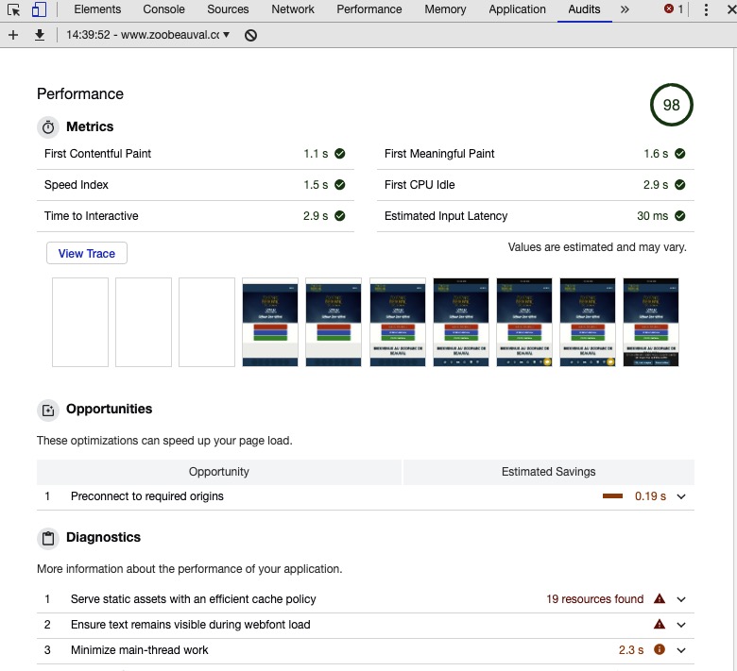Expand the Minimize main-thread work row

pos(680,650)
